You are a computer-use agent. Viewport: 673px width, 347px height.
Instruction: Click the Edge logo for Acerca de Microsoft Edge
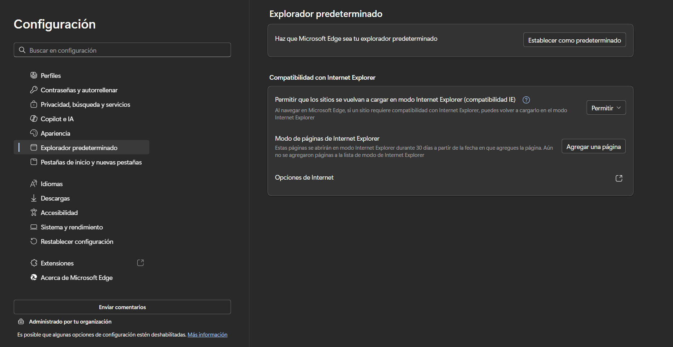(34, 277)
